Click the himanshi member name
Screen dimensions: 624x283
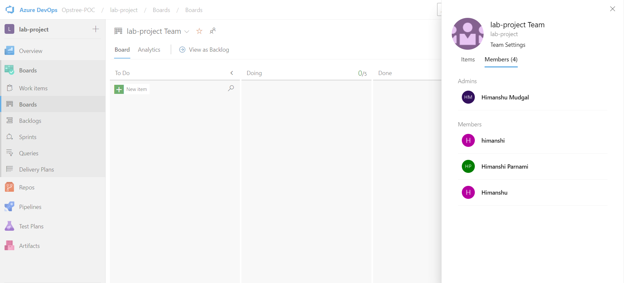coord(493,140)
